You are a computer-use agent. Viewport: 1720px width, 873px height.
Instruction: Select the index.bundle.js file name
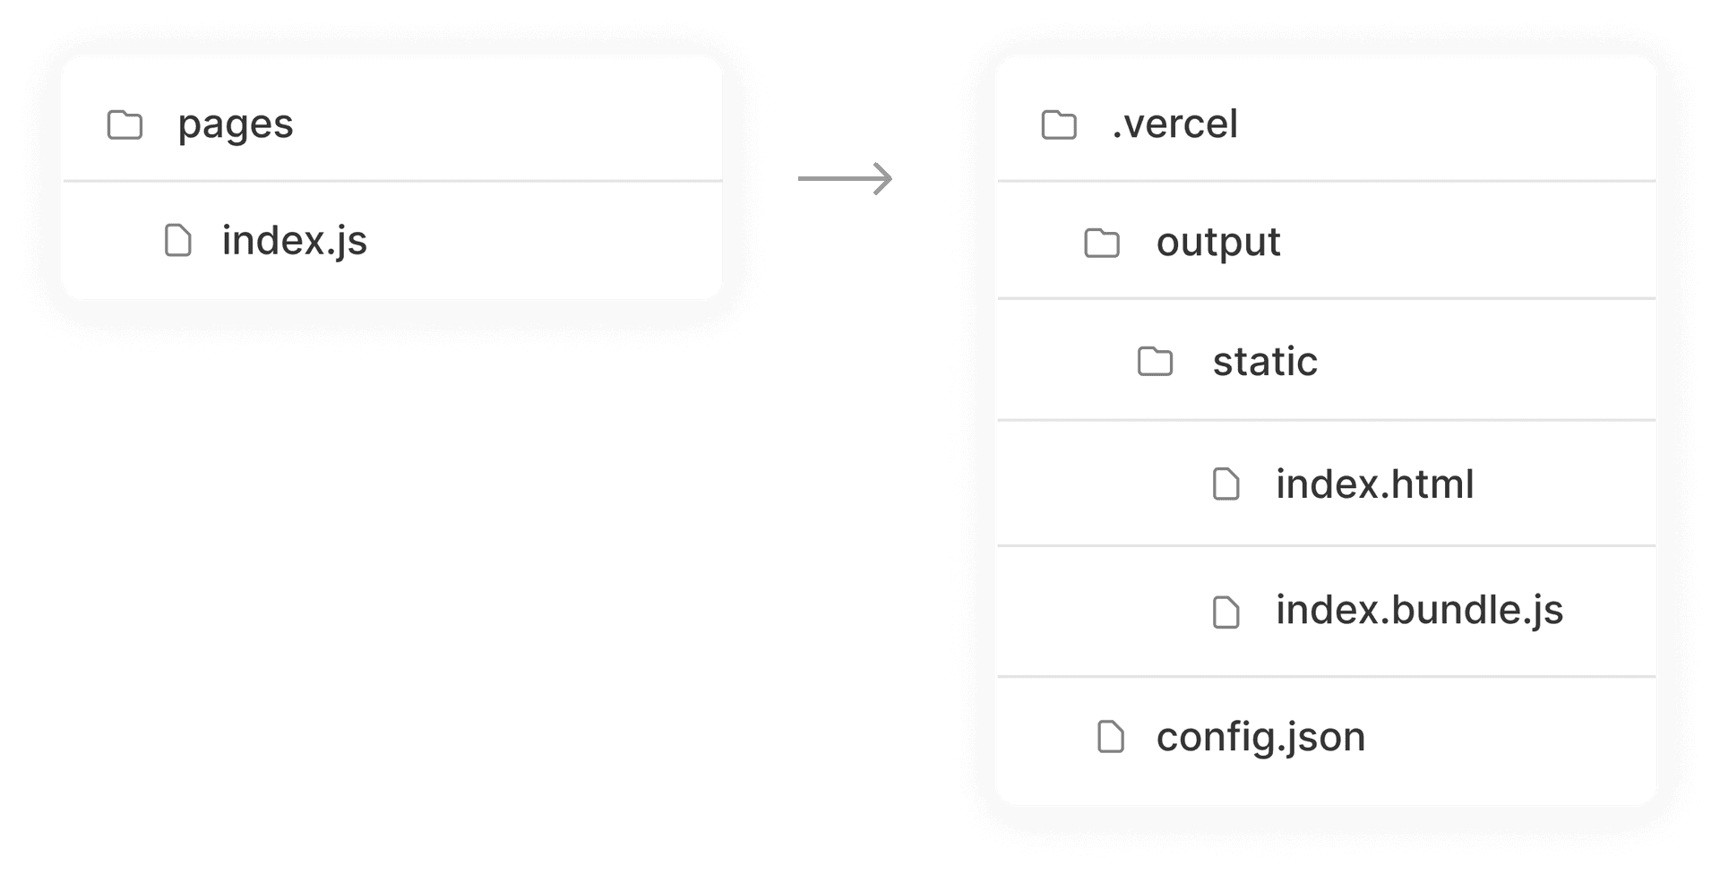[x=1419, y=611]
